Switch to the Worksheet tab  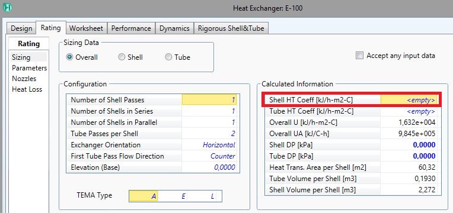pos(87,28)
